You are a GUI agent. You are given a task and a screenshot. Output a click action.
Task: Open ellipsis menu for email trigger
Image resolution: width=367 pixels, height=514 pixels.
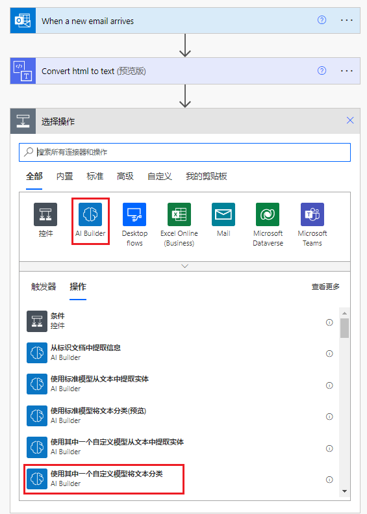pyautogui.click(x=346, y=20)
